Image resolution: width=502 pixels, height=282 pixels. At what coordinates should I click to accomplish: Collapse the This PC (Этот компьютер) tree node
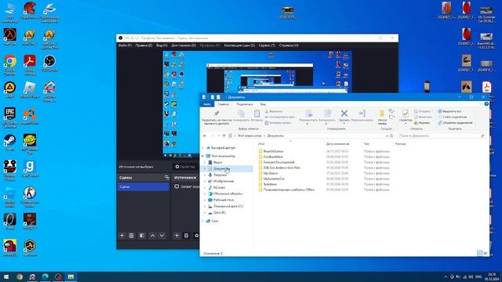(x=203, y=156)
